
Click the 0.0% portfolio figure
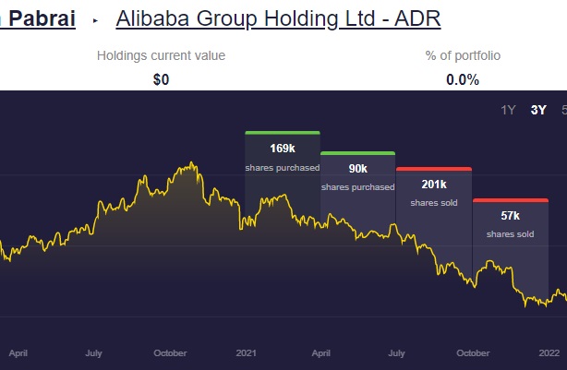[x=463, y=79]
